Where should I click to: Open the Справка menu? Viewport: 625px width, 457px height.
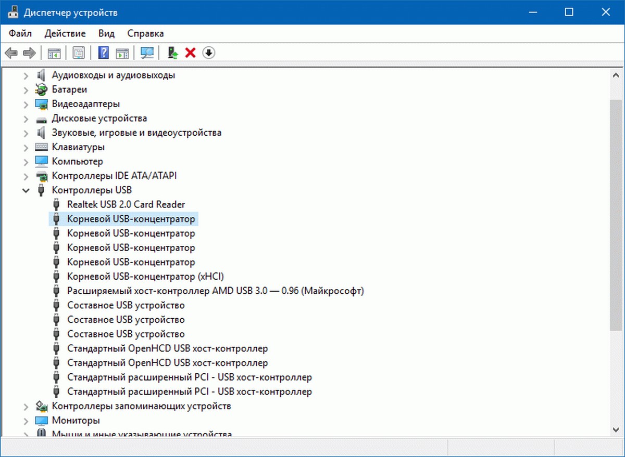pyautogui.click(x=146, y=33)
